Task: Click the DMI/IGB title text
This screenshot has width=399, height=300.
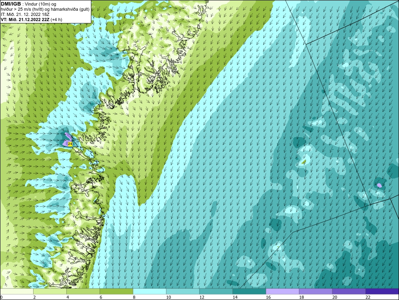Action: click(11, 4)
